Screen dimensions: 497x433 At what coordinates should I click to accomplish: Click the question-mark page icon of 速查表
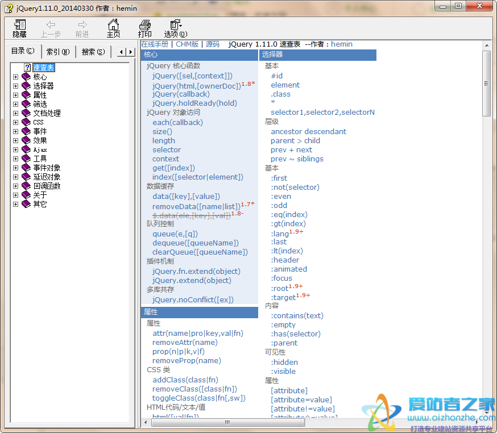[x=27, y=68]
